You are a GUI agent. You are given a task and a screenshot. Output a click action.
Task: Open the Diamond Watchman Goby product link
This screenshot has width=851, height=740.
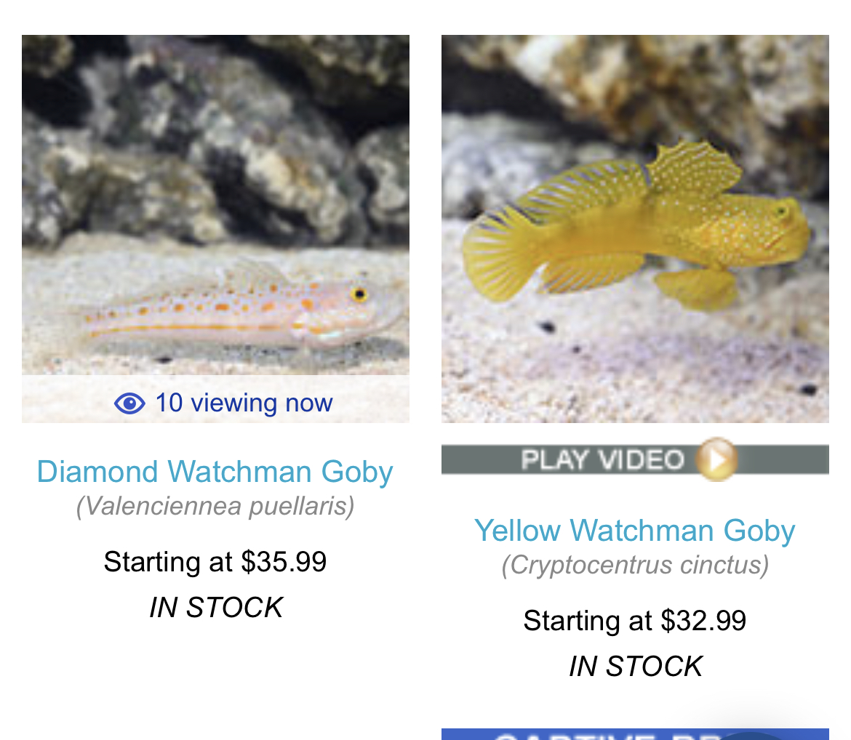pos(215,472)
